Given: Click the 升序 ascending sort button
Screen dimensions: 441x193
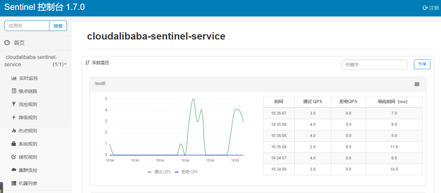Looking at the screenshot, I should pos(422,64).
